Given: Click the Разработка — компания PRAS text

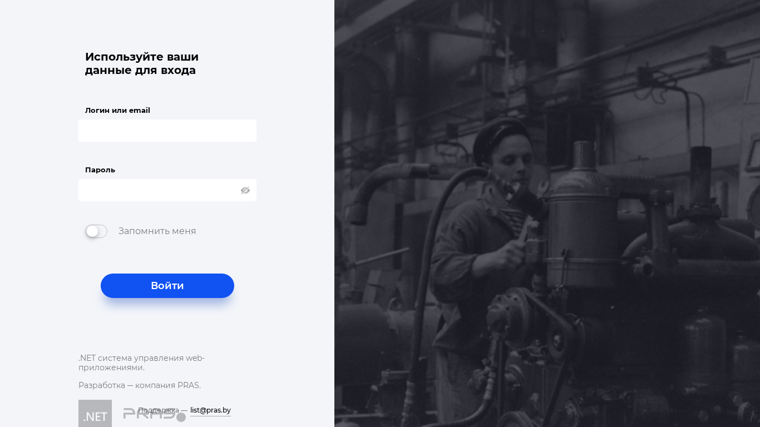Looking at the screenshot, I should click(140, 385).
